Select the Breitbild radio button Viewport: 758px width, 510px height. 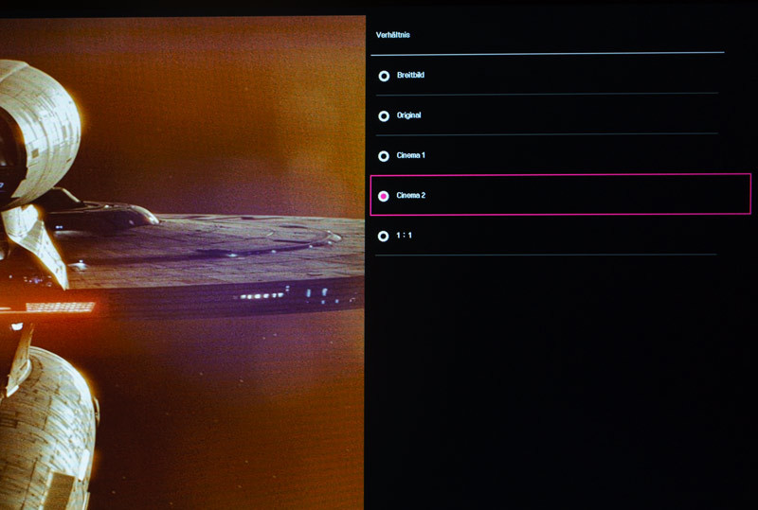(x=384, y=76)
